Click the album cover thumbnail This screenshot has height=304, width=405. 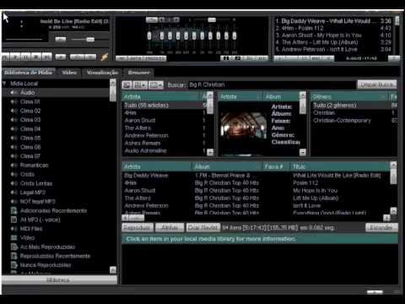coord(244,125)
